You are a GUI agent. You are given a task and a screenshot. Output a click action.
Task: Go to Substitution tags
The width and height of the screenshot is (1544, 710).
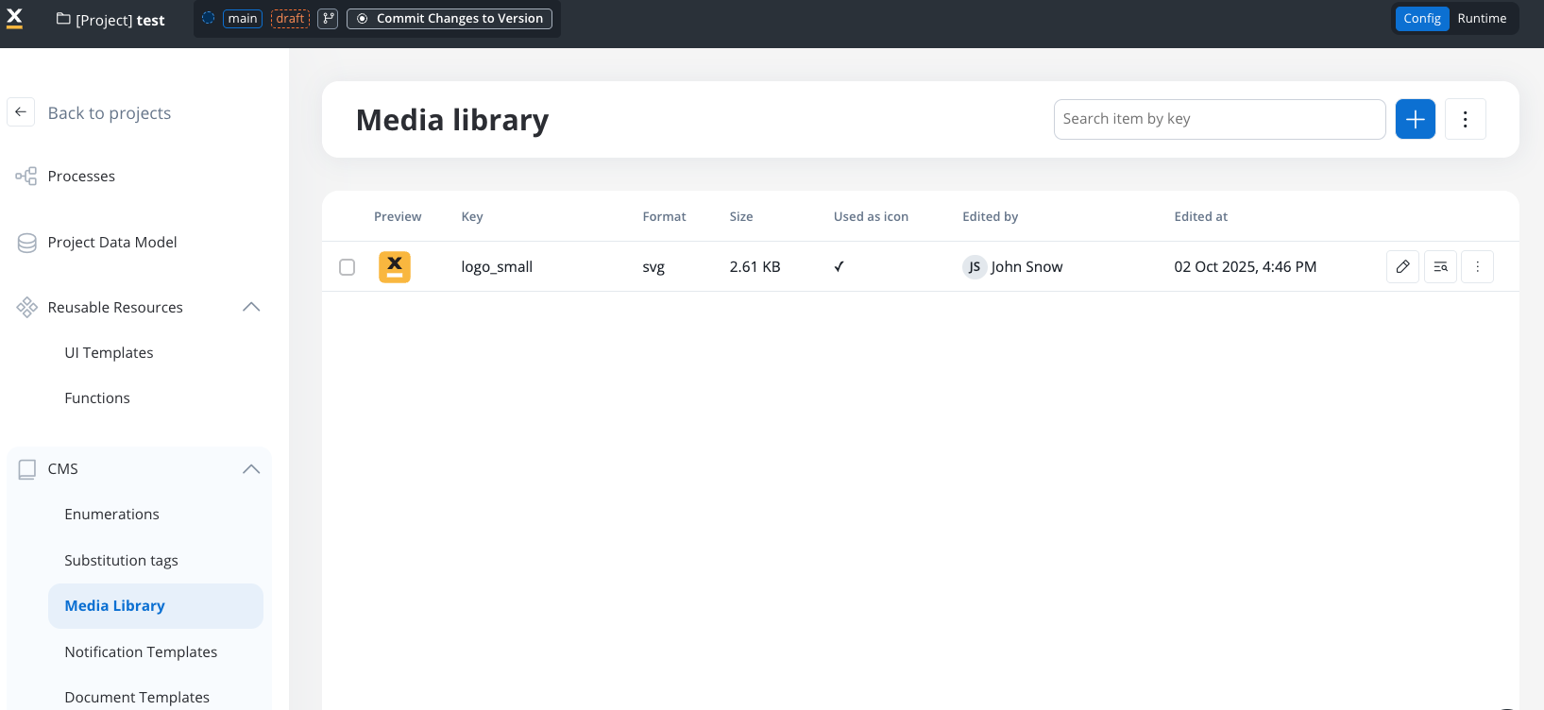(121, 561)
